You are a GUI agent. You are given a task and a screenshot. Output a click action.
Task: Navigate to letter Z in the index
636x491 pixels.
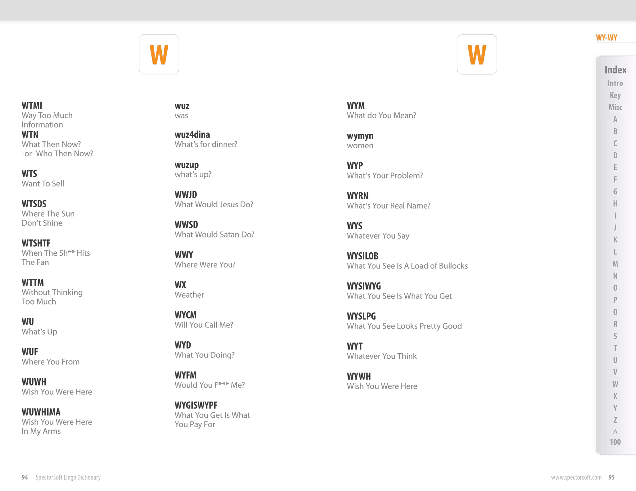tap(615, 420)
